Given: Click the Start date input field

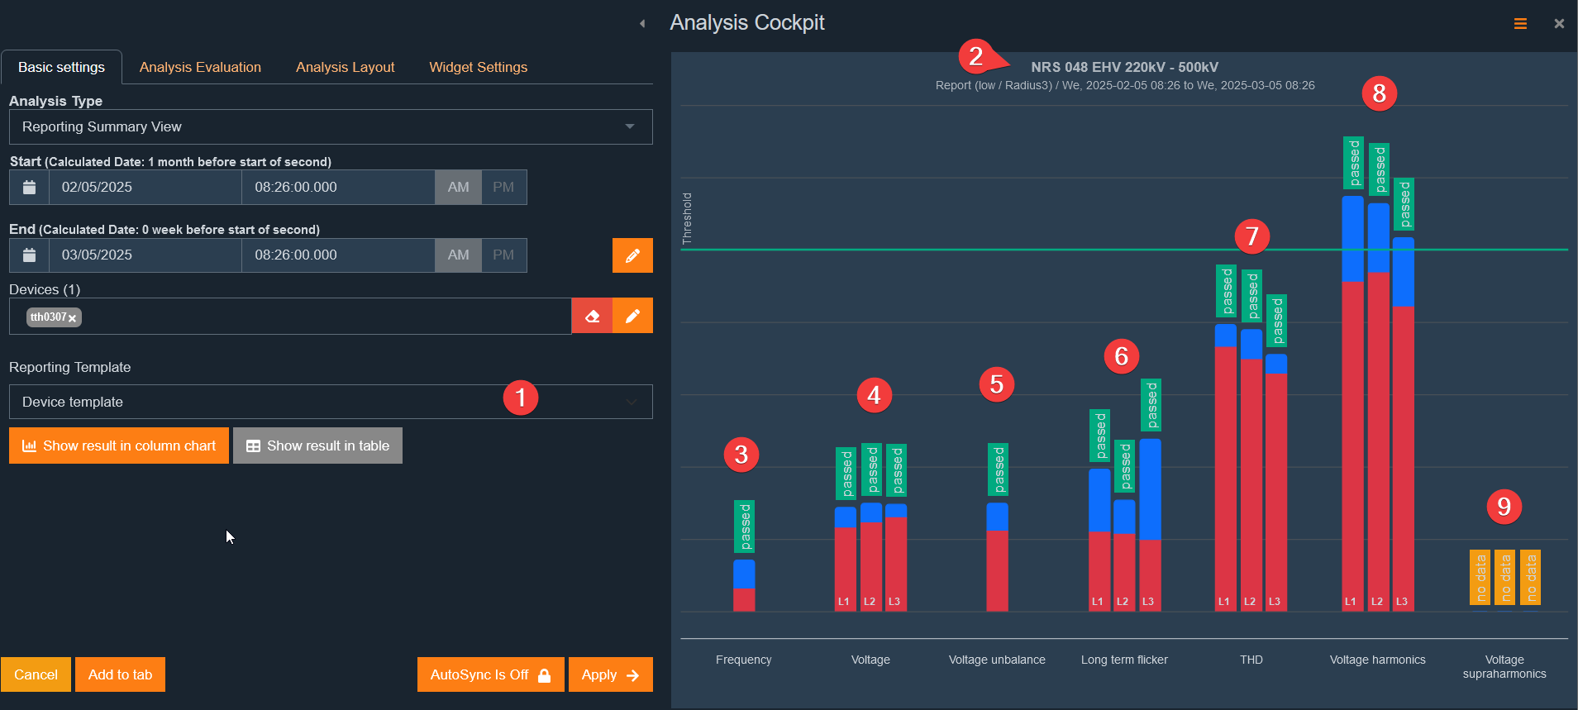Looking at the screenshot, I should click(145, 188).
